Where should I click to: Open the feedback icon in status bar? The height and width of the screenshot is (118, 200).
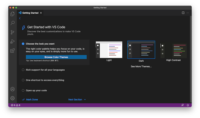pyautogui.click(x=183, y=105)
